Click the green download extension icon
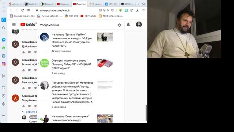234x132 pixels. click(x=120, y=10)
